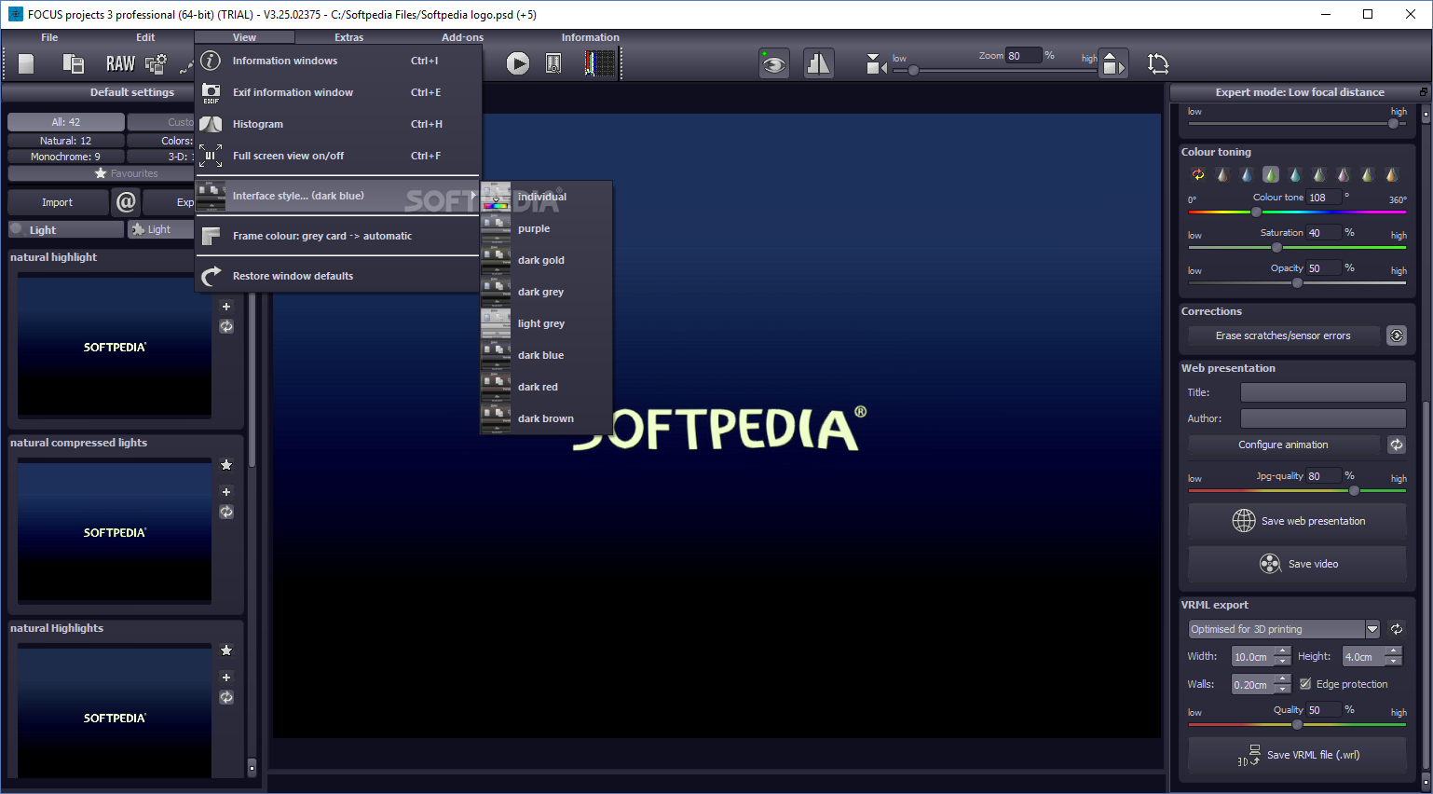The image size is (1433, 794).
Task: Click Save web presentation button
Action: coord(1297,521)
